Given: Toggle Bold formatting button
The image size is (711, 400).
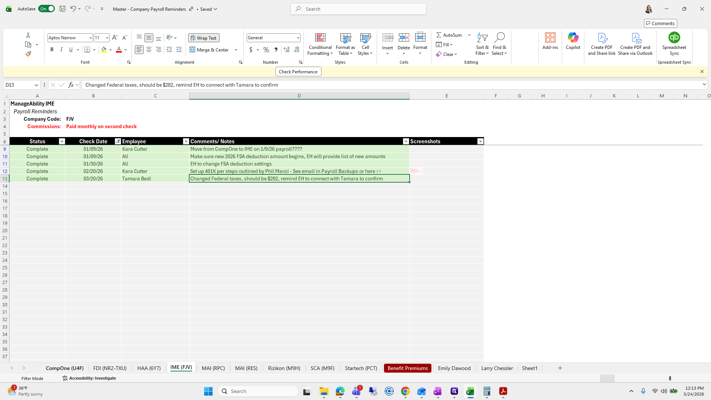Looking at the screenshot, I should click(52, 50).
